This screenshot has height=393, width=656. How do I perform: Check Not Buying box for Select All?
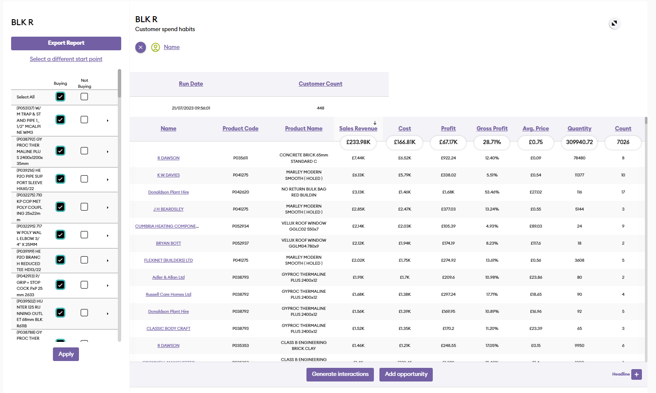pos(85,97)
